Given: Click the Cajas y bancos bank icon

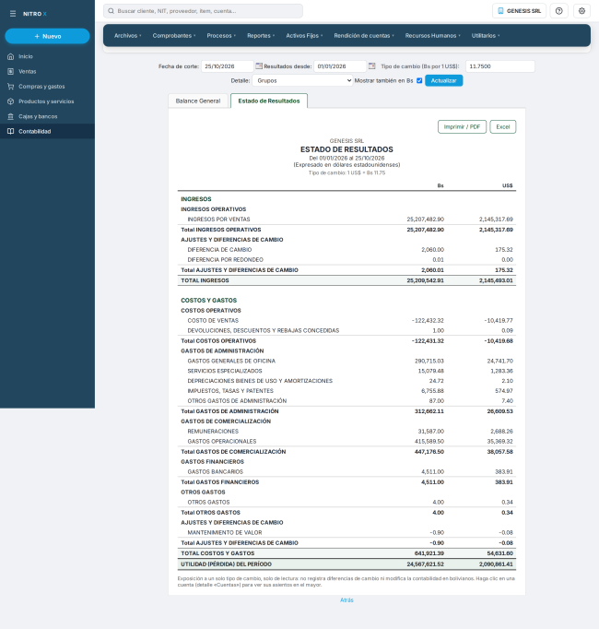Looking at the screenshot, I should coord(11,116).
